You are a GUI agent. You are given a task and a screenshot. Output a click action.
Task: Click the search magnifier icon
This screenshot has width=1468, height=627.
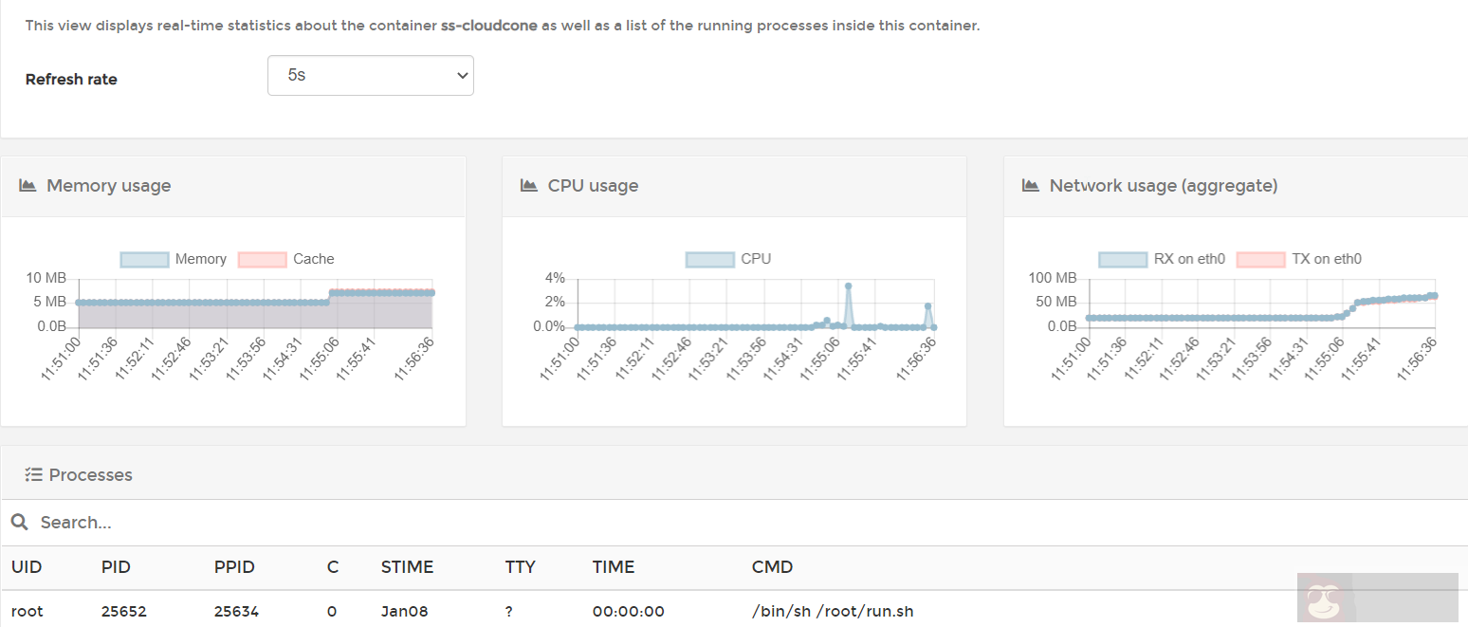click(19, 522)
